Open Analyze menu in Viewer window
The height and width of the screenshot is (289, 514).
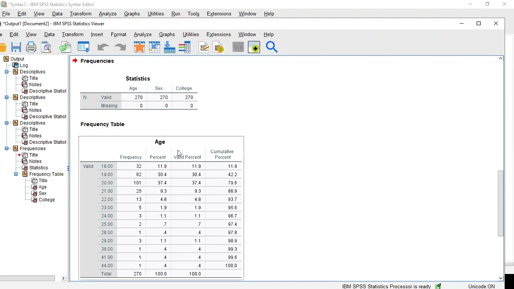click(x=143, y=35)
